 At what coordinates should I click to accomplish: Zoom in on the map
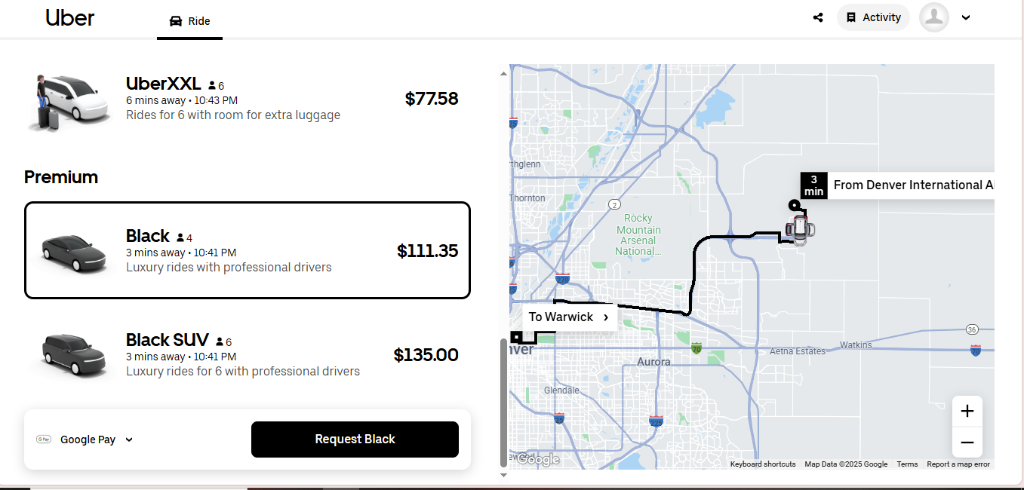click(x=967, y=411)
